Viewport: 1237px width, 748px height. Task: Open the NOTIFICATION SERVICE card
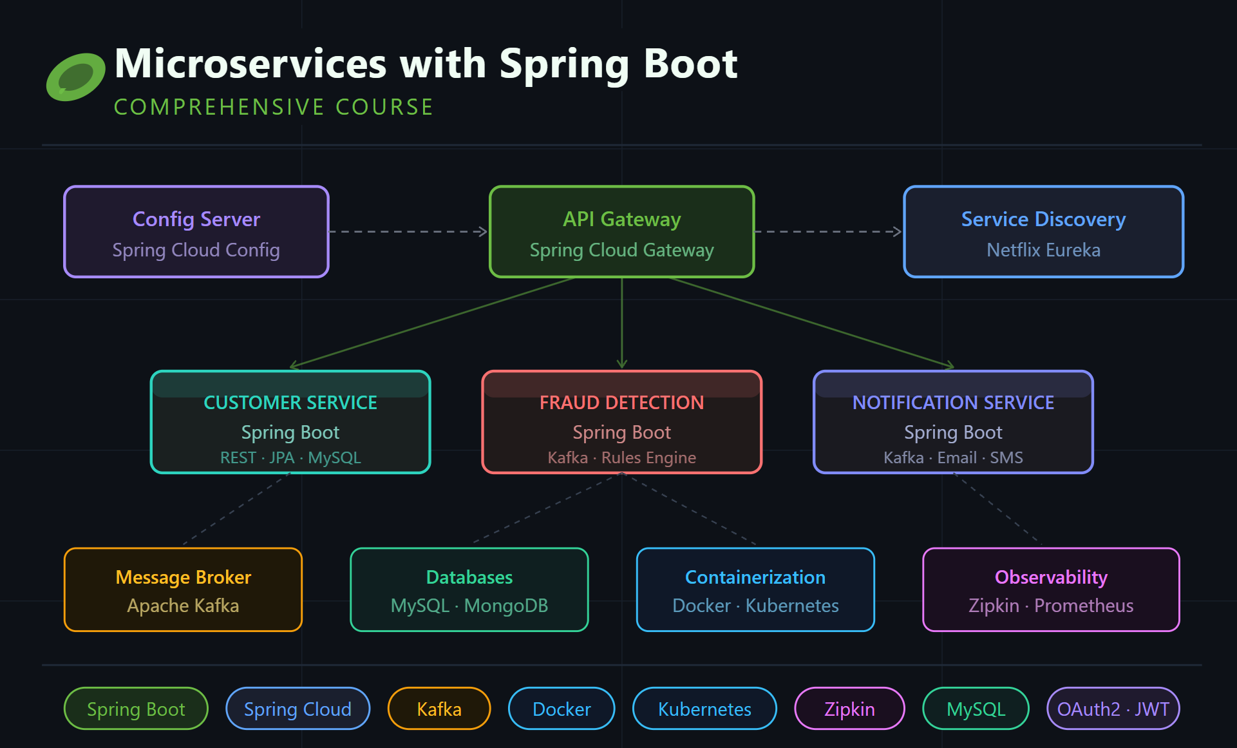coord(954,422)
